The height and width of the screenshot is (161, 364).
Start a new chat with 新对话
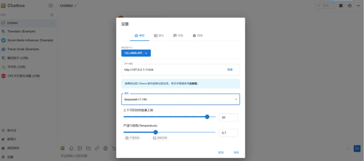point(28,131)
